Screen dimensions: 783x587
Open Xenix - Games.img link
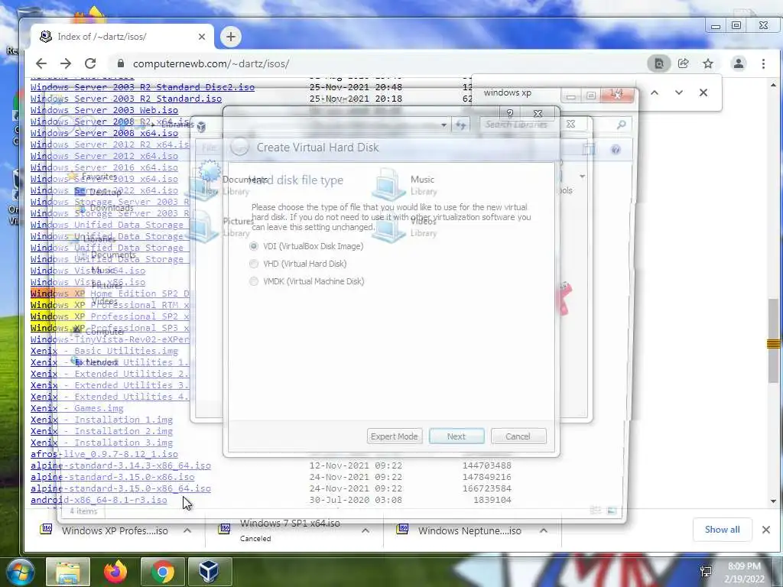click(x=77, y=408)
